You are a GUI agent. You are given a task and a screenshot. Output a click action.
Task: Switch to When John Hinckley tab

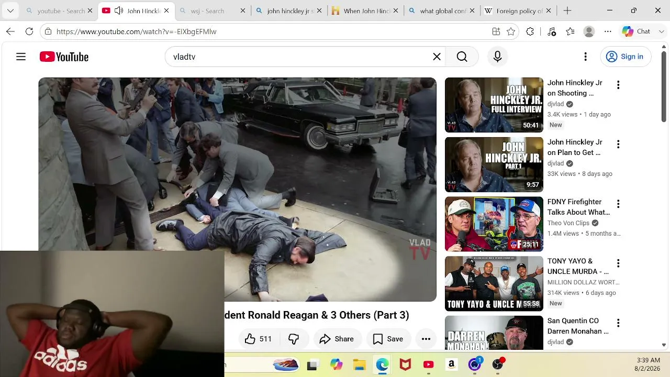point(366,10)
